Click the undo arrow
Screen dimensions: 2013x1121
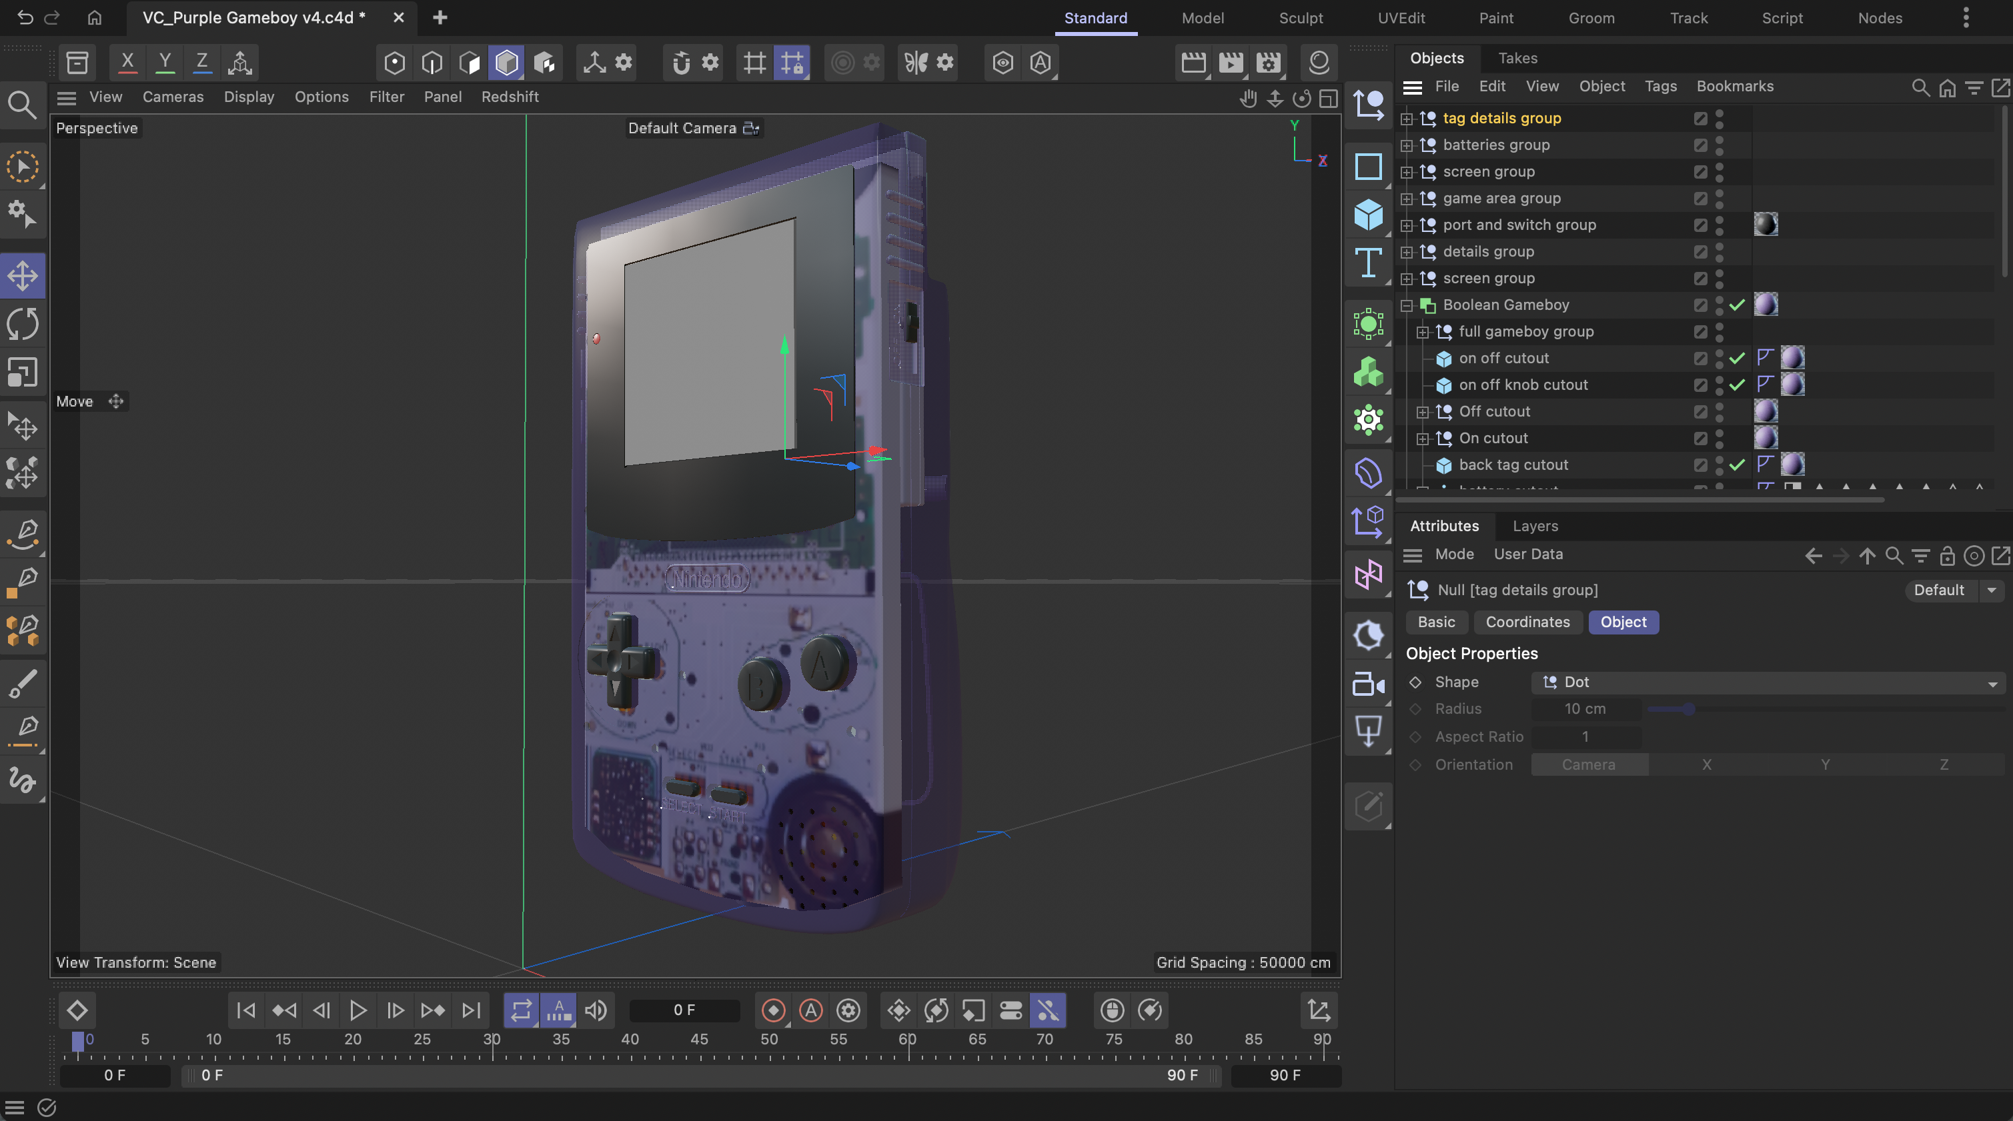pos(25,17)
